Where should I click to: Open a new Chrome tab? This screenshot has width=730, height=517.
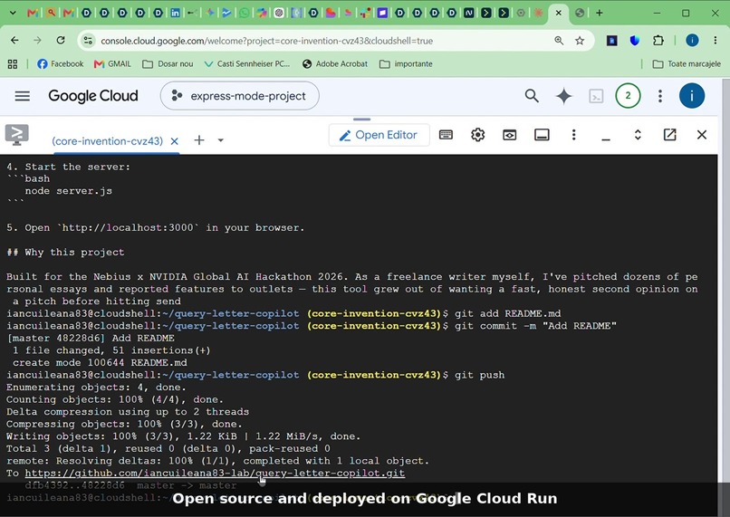pos(600,13)
